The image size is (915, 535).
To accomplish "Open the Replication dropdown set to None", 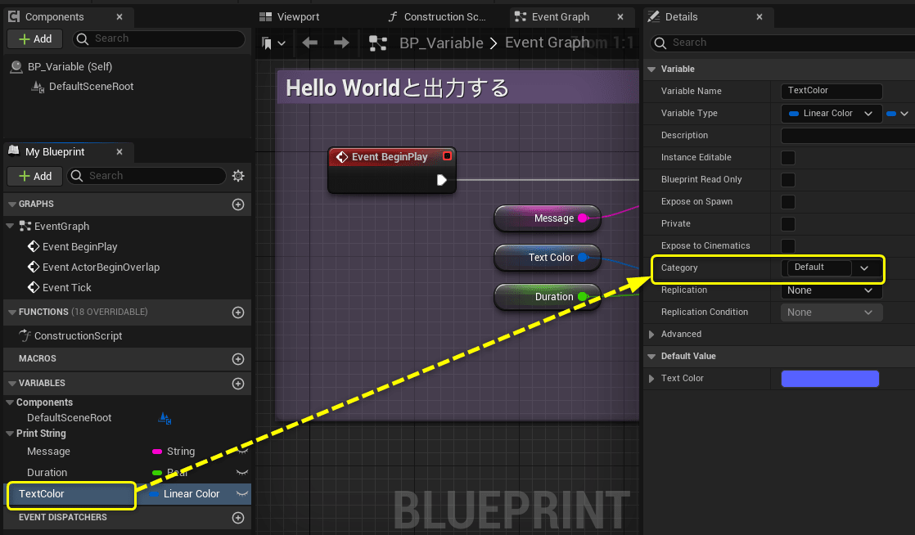I will point(831,290).
